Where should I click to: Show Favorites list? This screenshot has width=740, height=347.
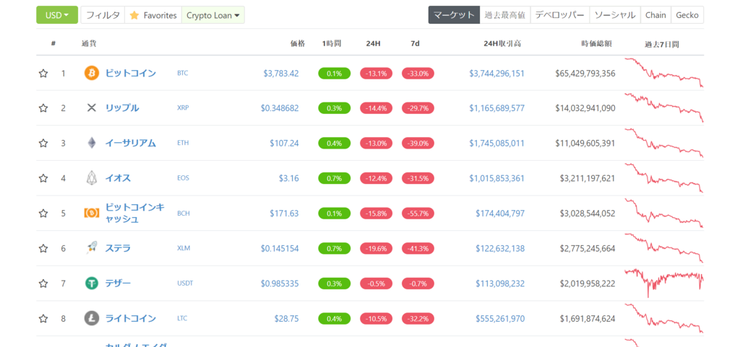[153, 15]
